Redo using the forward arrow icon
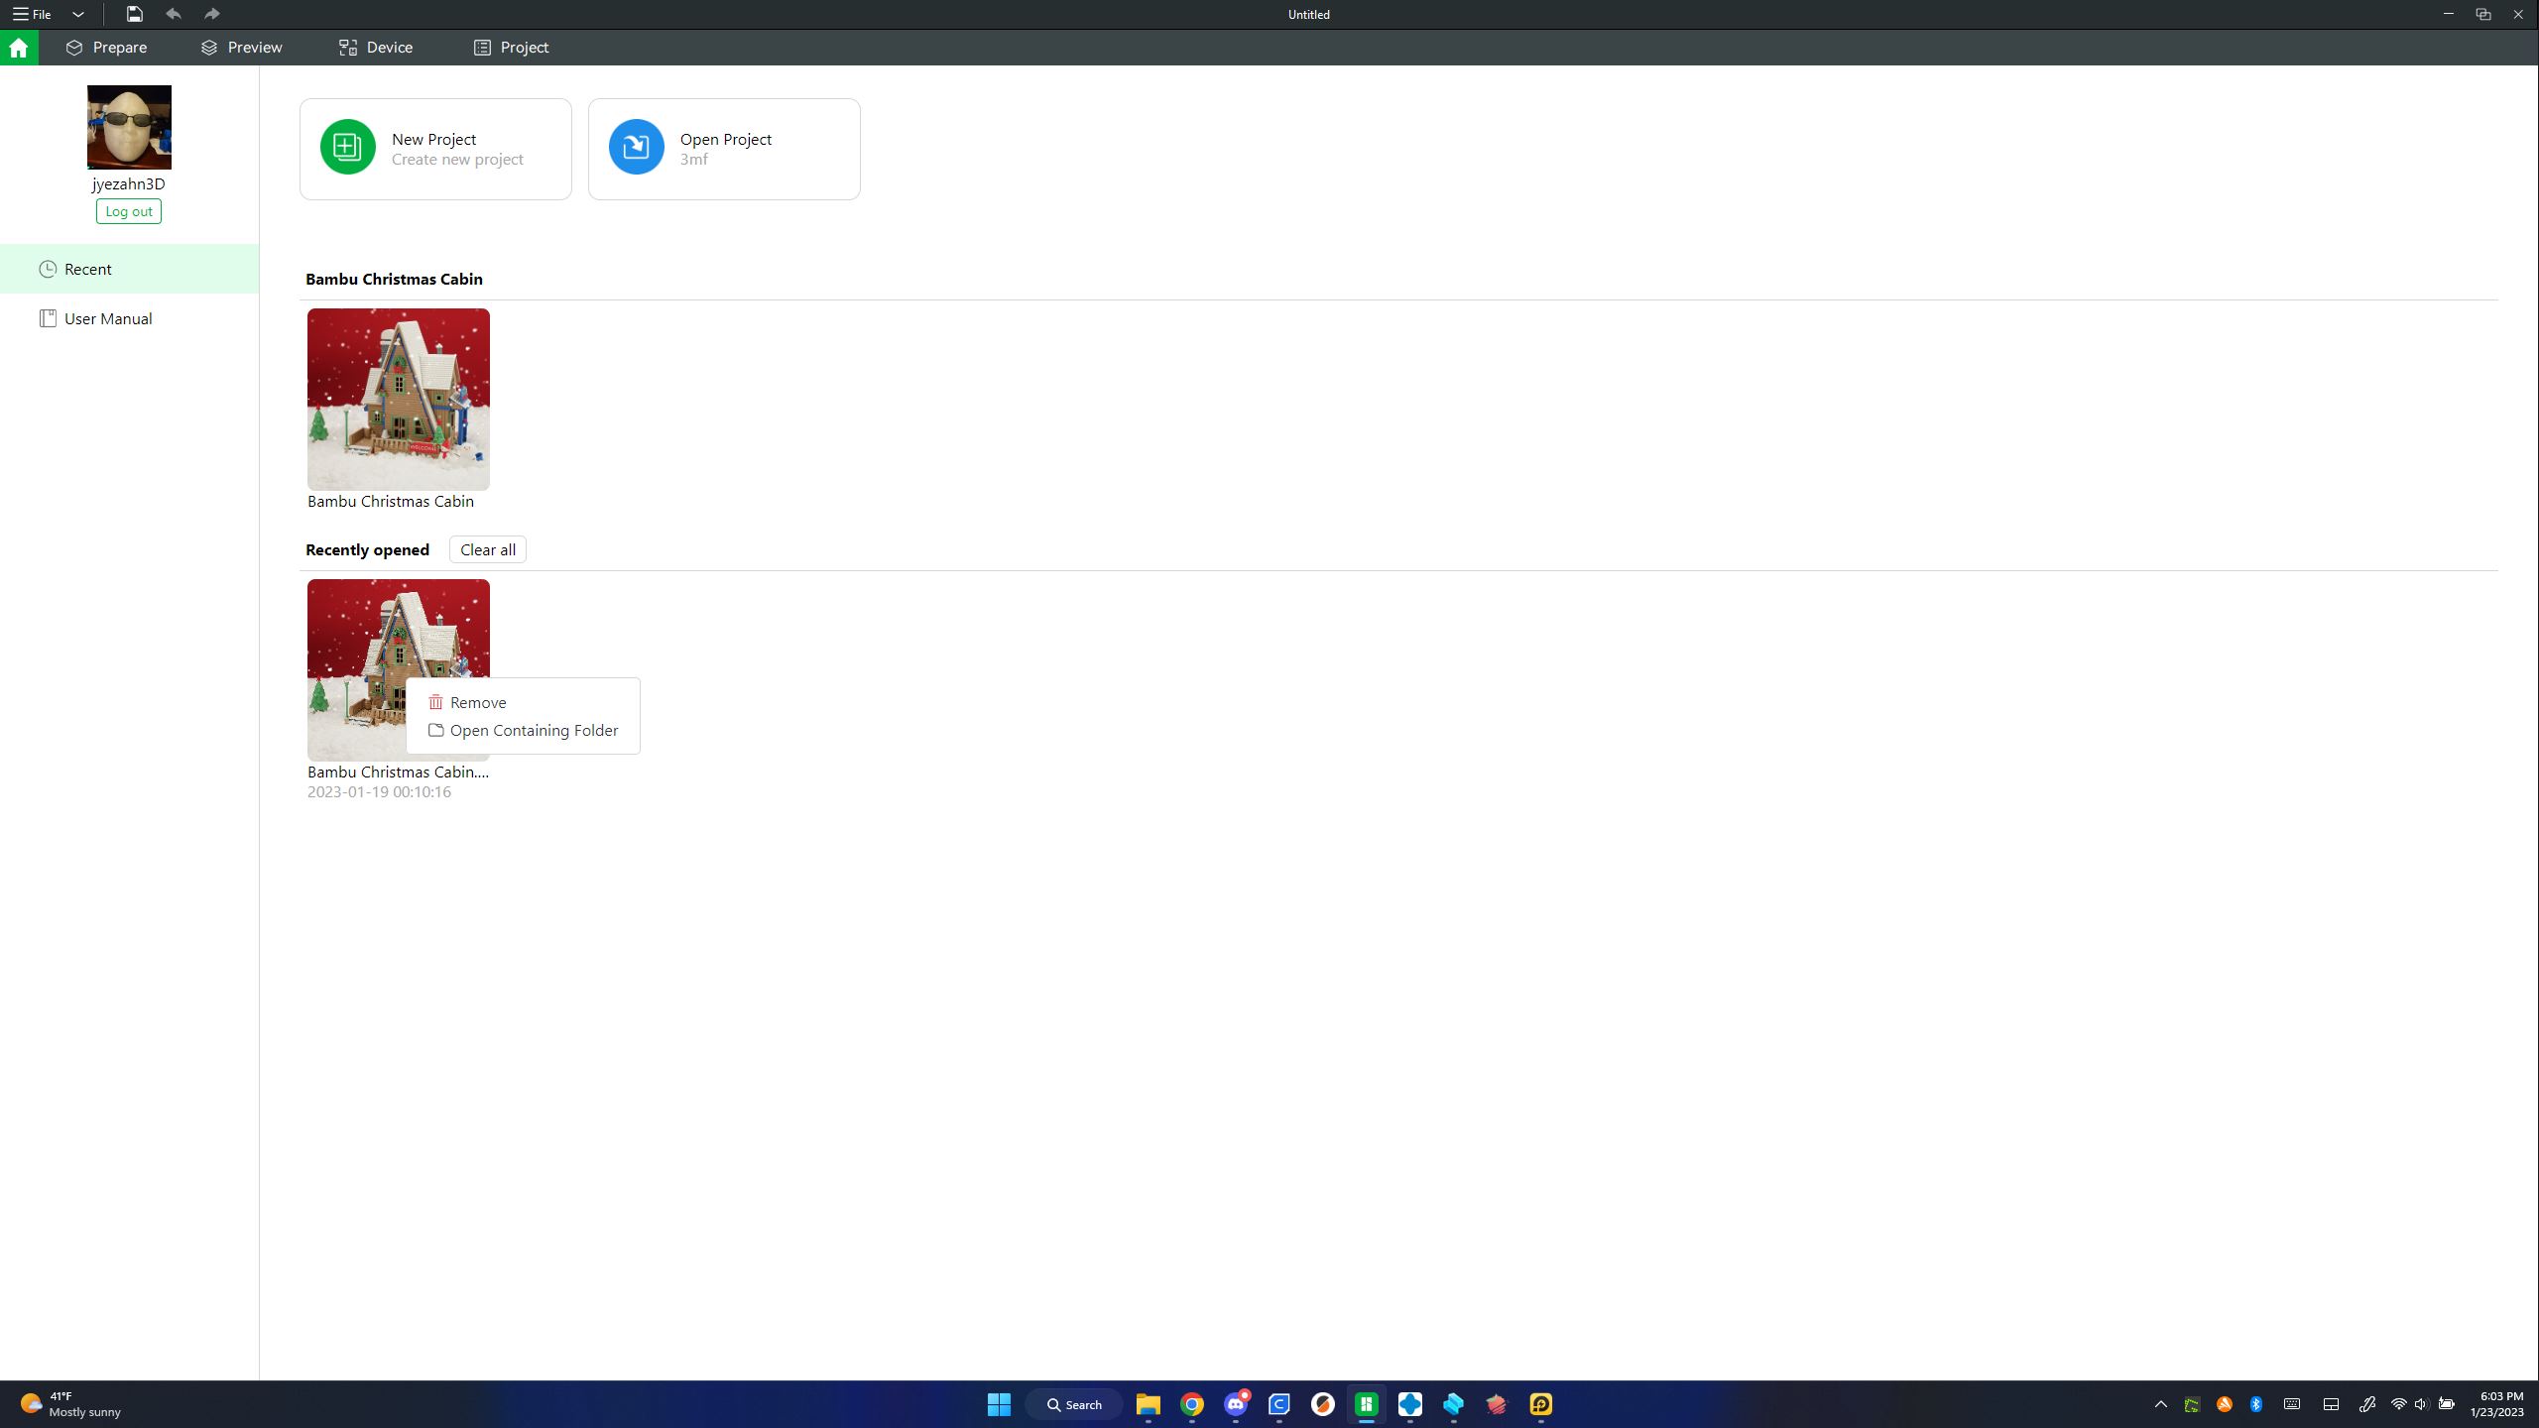Image resolution: width=2539 pixels, height=1428 pixels. click(211, 14)
